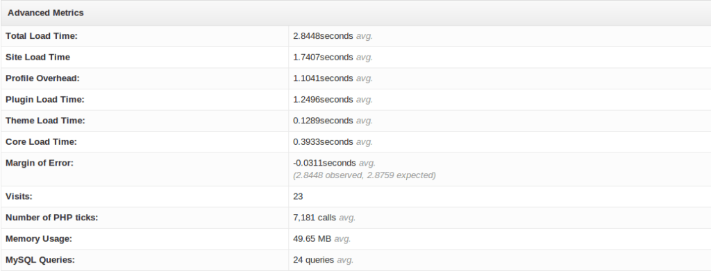This screenshot has width=711, height=271.
Task: Click the Advanced Metrics header
Action: (x=45, y=12)
